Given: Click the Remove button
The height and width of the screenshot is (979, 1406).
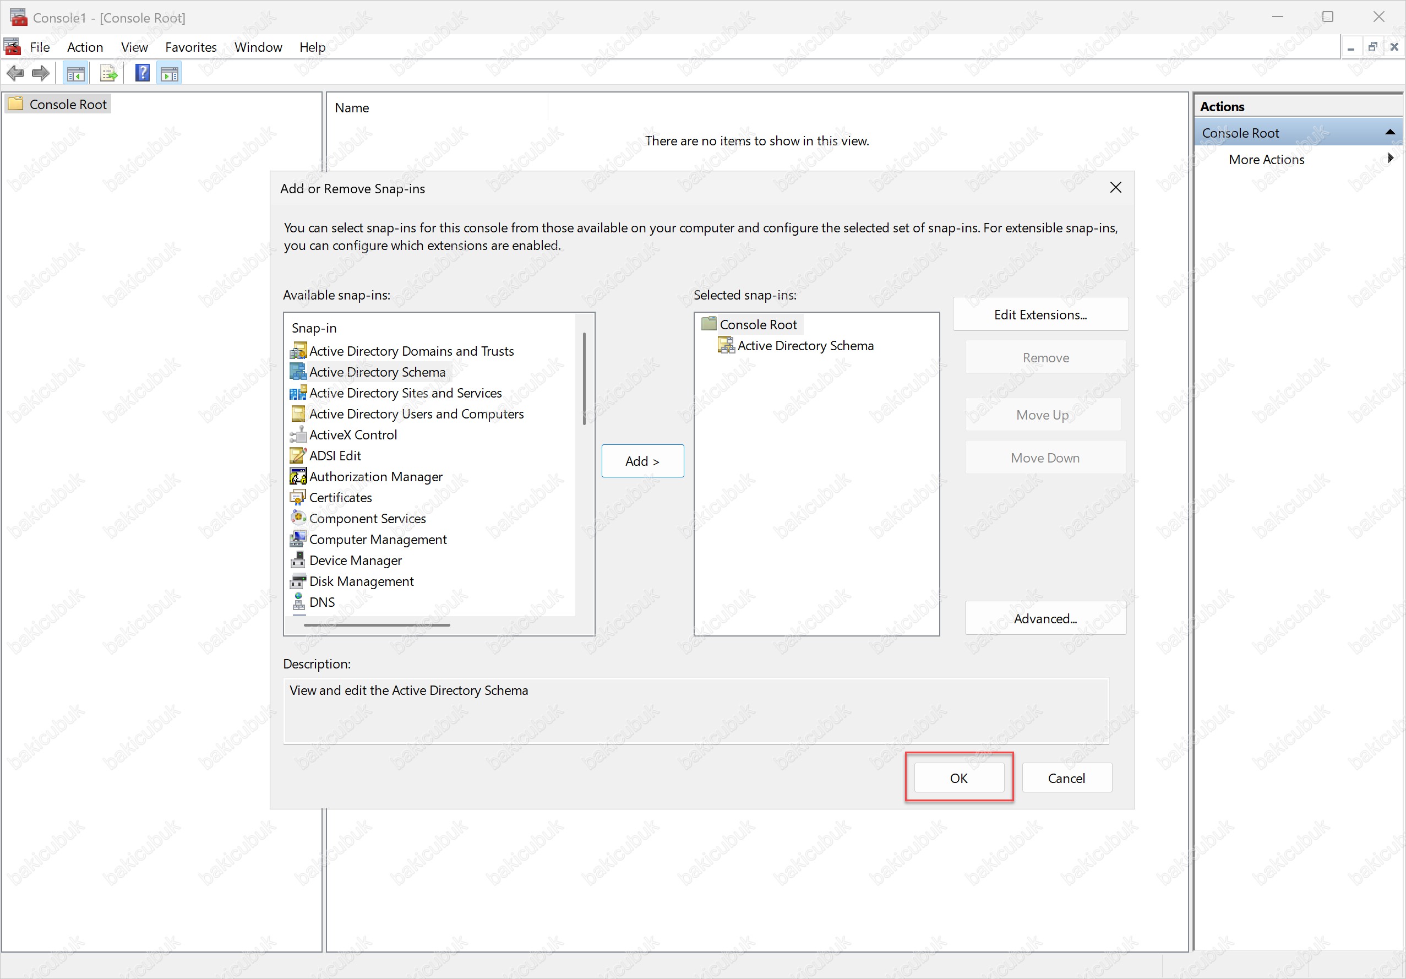Looking at the screenshot, I should click(1045, 357).
